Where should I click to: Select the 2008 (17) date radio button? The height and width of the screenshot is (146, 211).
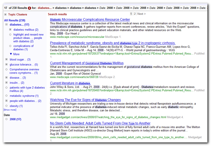[6, 119]
